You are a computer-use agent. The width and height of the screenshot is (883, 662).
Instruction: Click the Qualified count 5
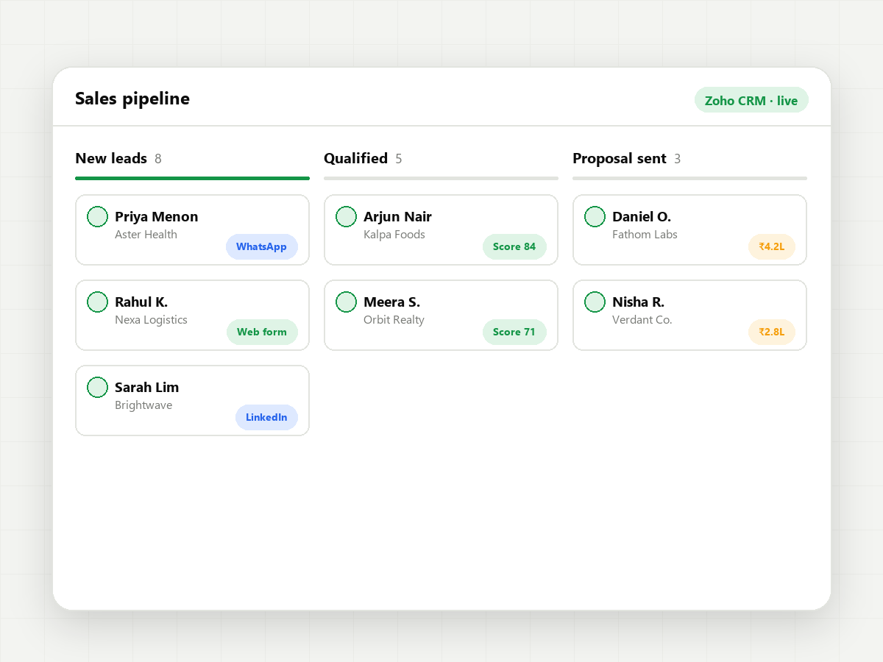[x=399, y=159]
